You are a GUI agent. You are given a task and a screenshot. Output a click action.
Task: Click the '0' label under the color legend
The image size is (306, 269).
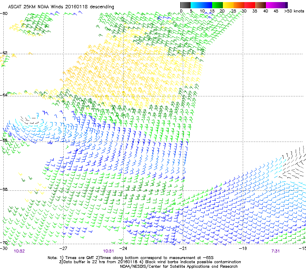[x=181, y=11]
